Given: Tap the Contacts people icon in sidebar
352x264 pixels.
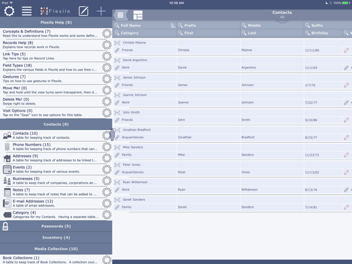Looking at the screenshot, I should pos(7,135).
